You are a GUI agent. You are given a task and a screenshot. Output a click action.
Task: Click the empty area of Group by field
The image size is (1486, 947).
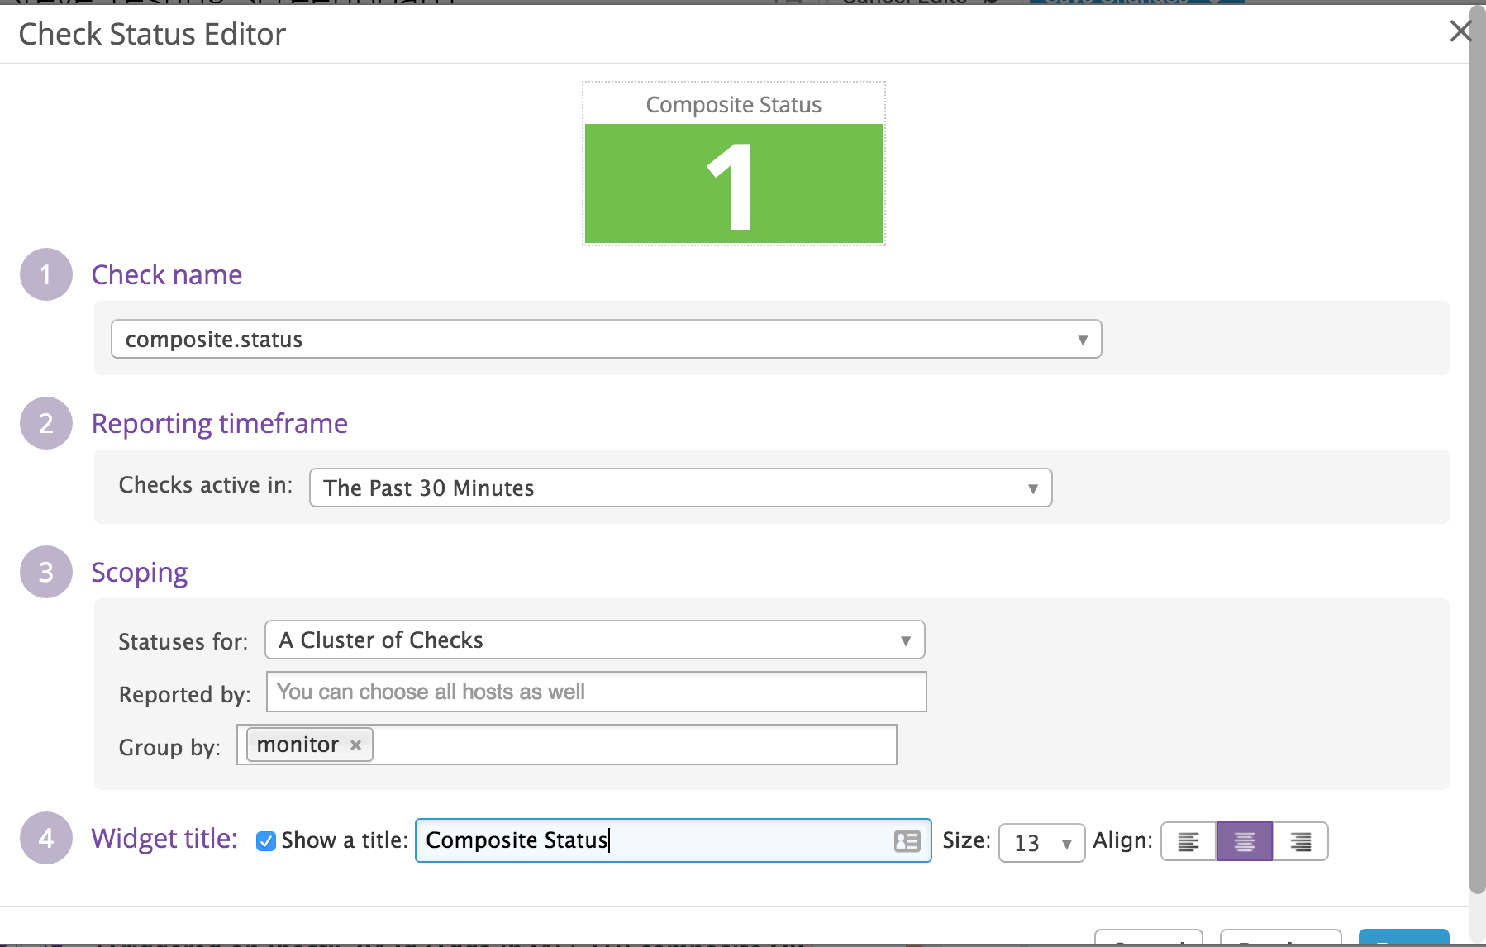[633, 745]
